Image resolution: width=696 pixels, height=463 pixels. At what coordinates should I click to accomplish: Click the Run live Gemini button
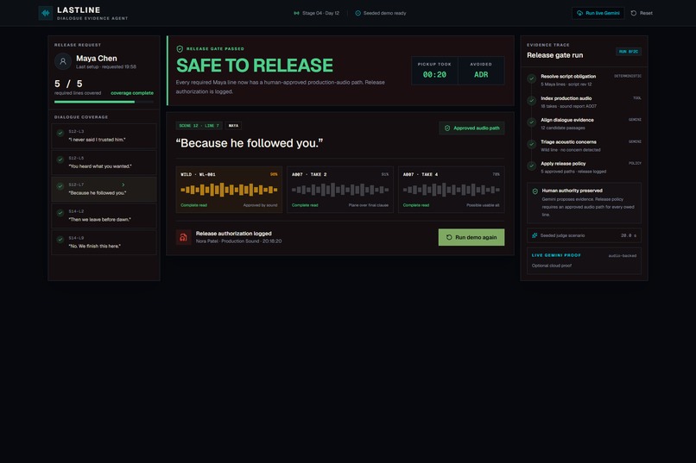(x=598, y=13)
